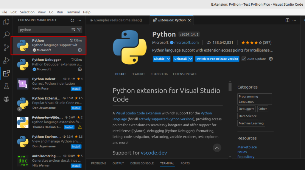Viewport: 305px width, 170px height.
Task: Split the editor to the right
Action: (287, 20)
